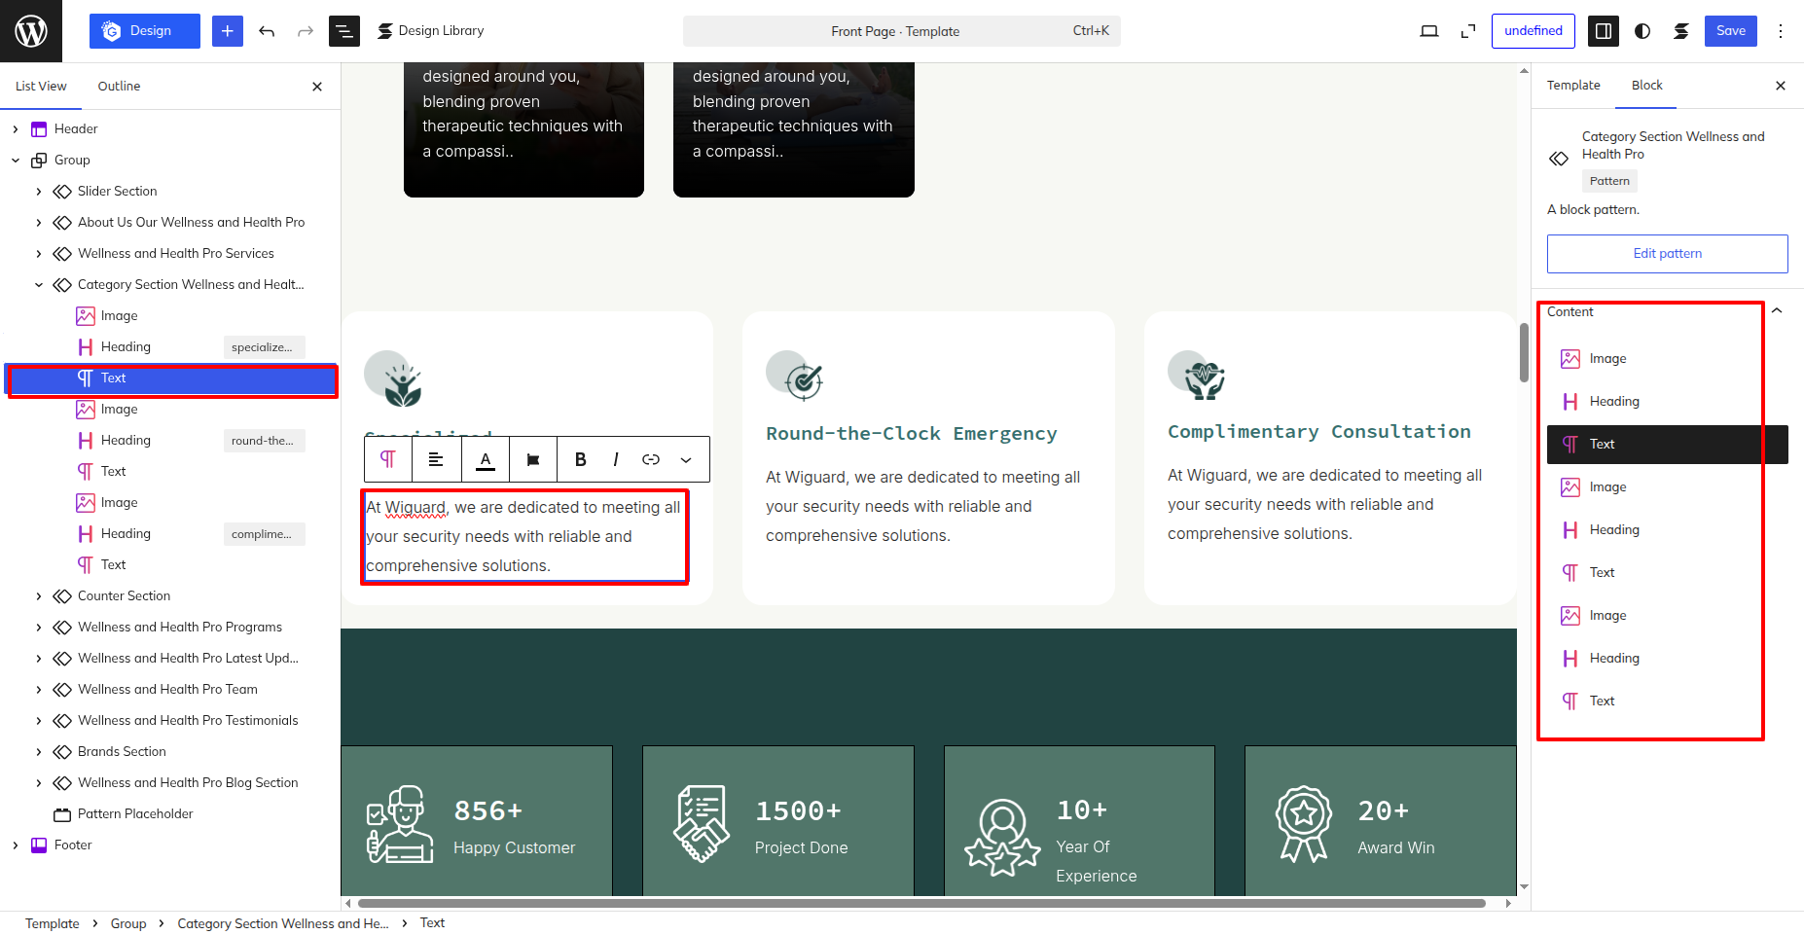Collapse the Content panel
The width and height of the screenshot is (1804, 935).
point(1777,311)
